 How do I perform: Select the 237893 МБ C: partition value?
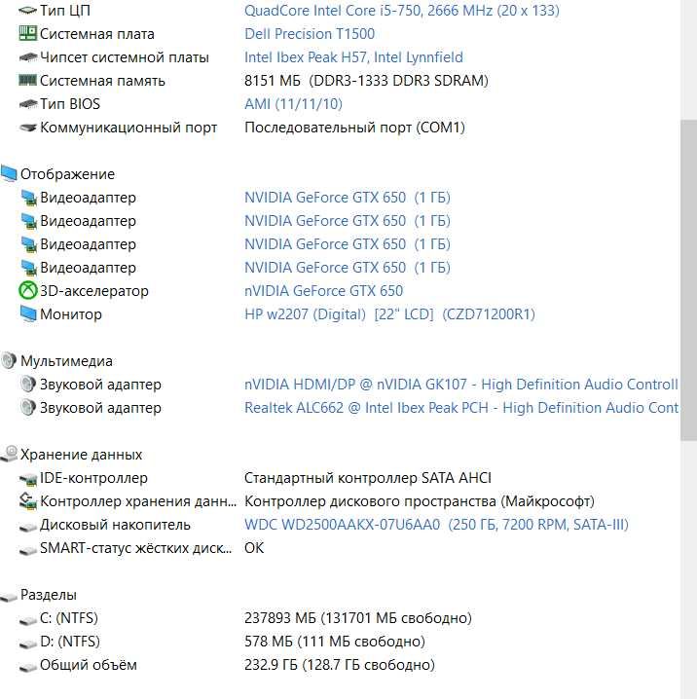[x=358, y=617]
